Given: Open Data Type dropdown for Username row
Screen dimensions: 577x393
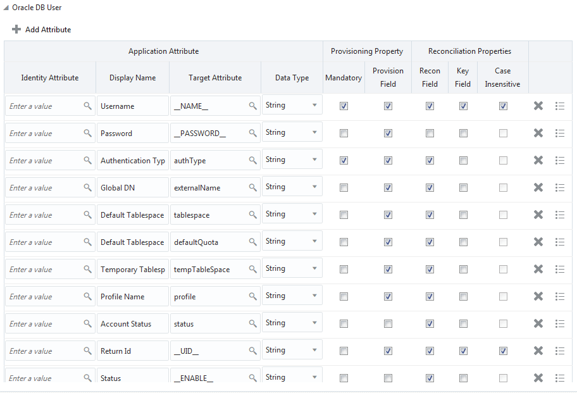Looking at the screenshot, I should (x=292, y=105).
